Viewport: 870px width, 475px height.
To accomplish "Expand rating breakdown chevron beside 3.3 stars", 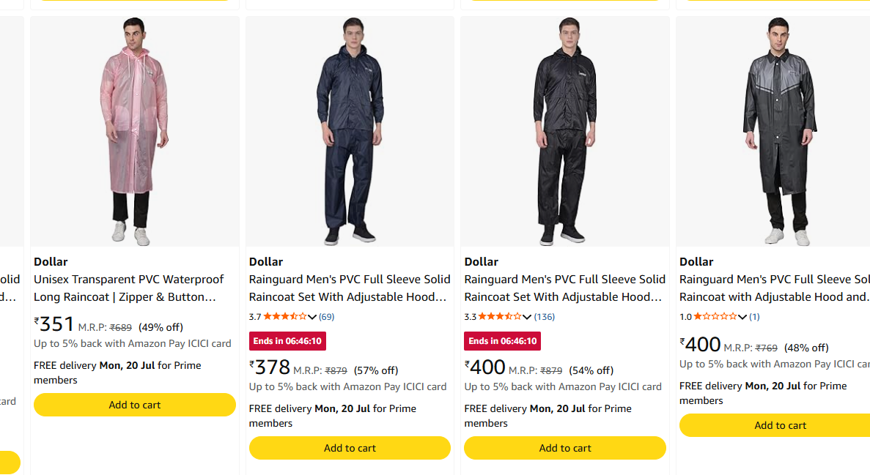I will [527, 317].
